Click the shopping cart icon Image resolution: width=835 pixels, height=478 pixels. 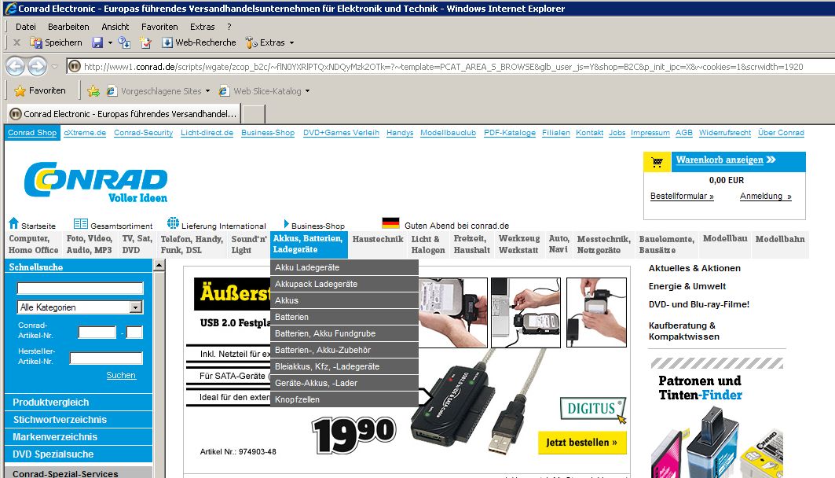coord(657,162)
